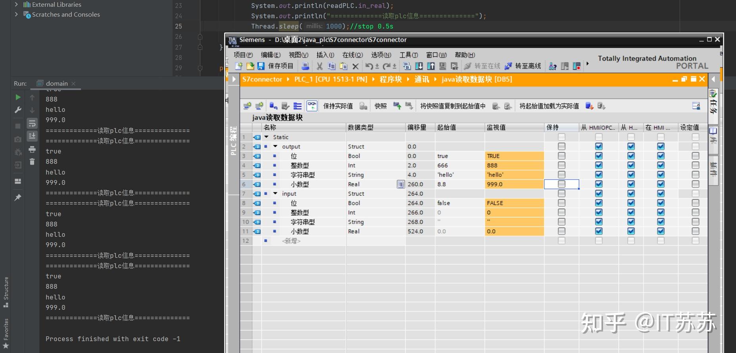Uncheck HMI/OPC access for input 字符串型 row 10
Image resolution: width=736 pixels, height=353 pixels.
[x=599, y=222]
